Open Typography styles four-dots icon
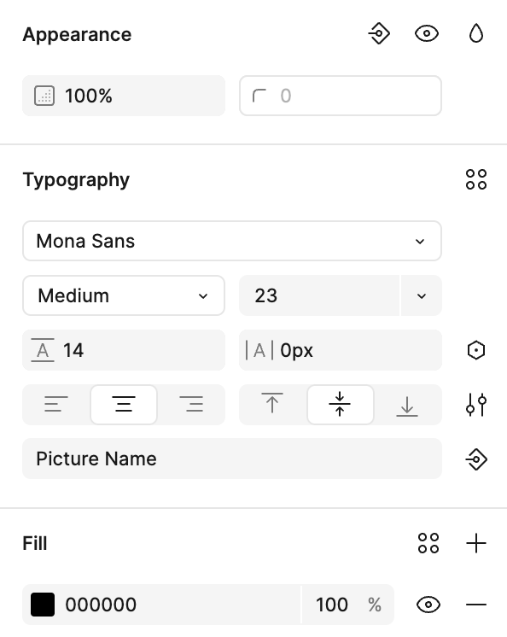Viewport: 507px width, 637px height. click(476, 179)
